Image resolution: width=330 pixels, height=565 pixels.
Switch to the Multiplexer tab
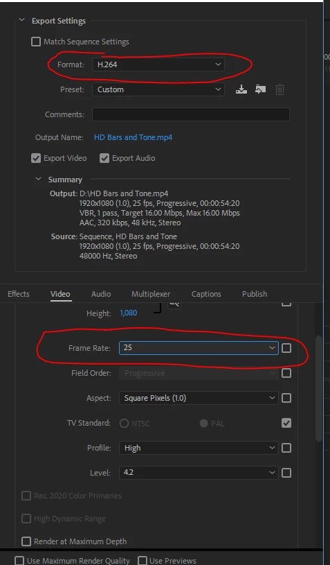(151, 294)
